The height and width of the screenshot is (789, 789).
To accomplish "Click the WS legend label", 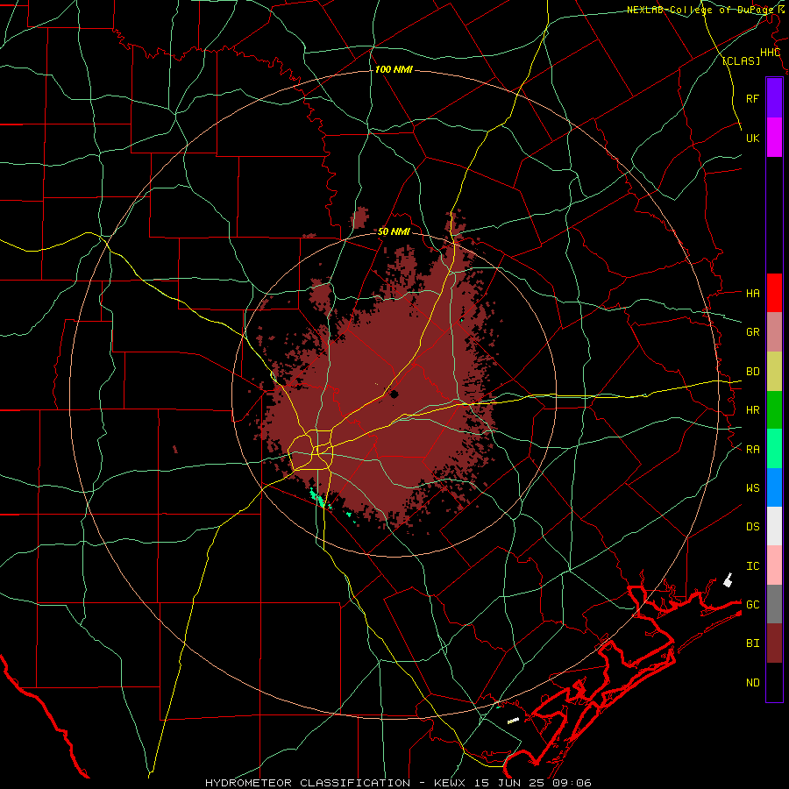I will click(752, 488).
